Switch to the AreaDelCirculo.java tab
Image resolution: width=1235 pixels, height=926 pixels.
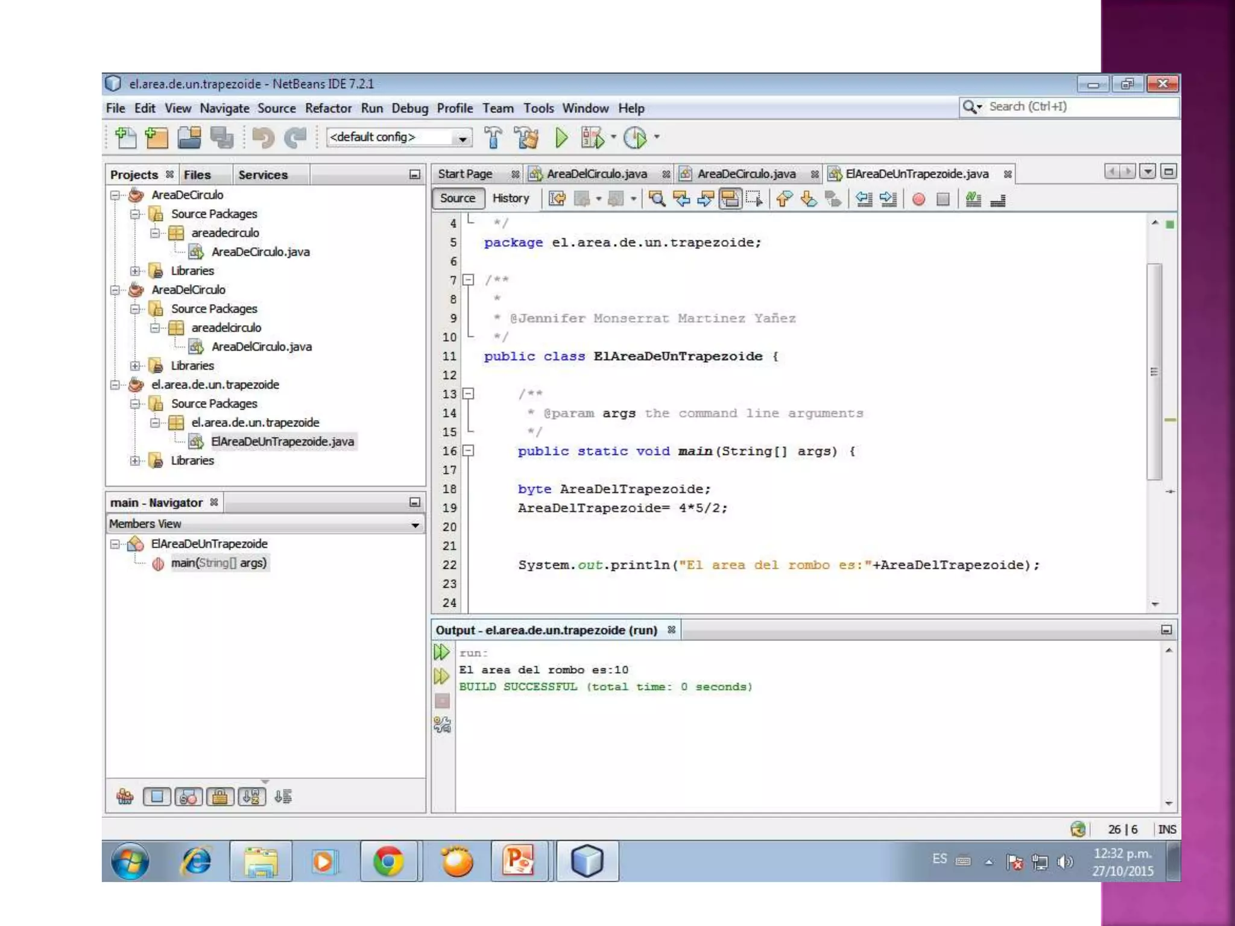coord(596,174)
